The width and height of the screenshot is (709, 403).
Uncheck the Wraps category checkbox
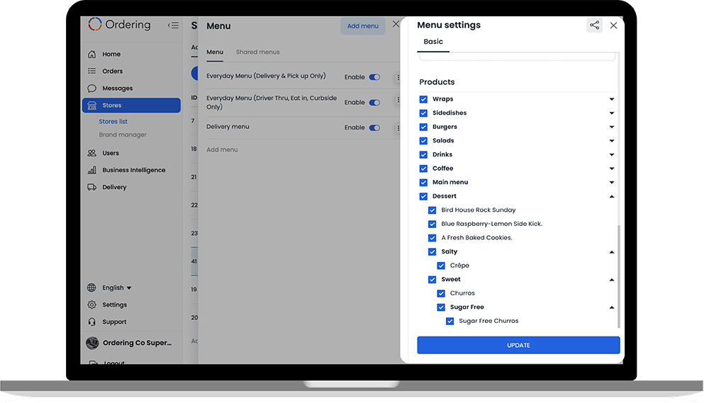tap(423, 99)
